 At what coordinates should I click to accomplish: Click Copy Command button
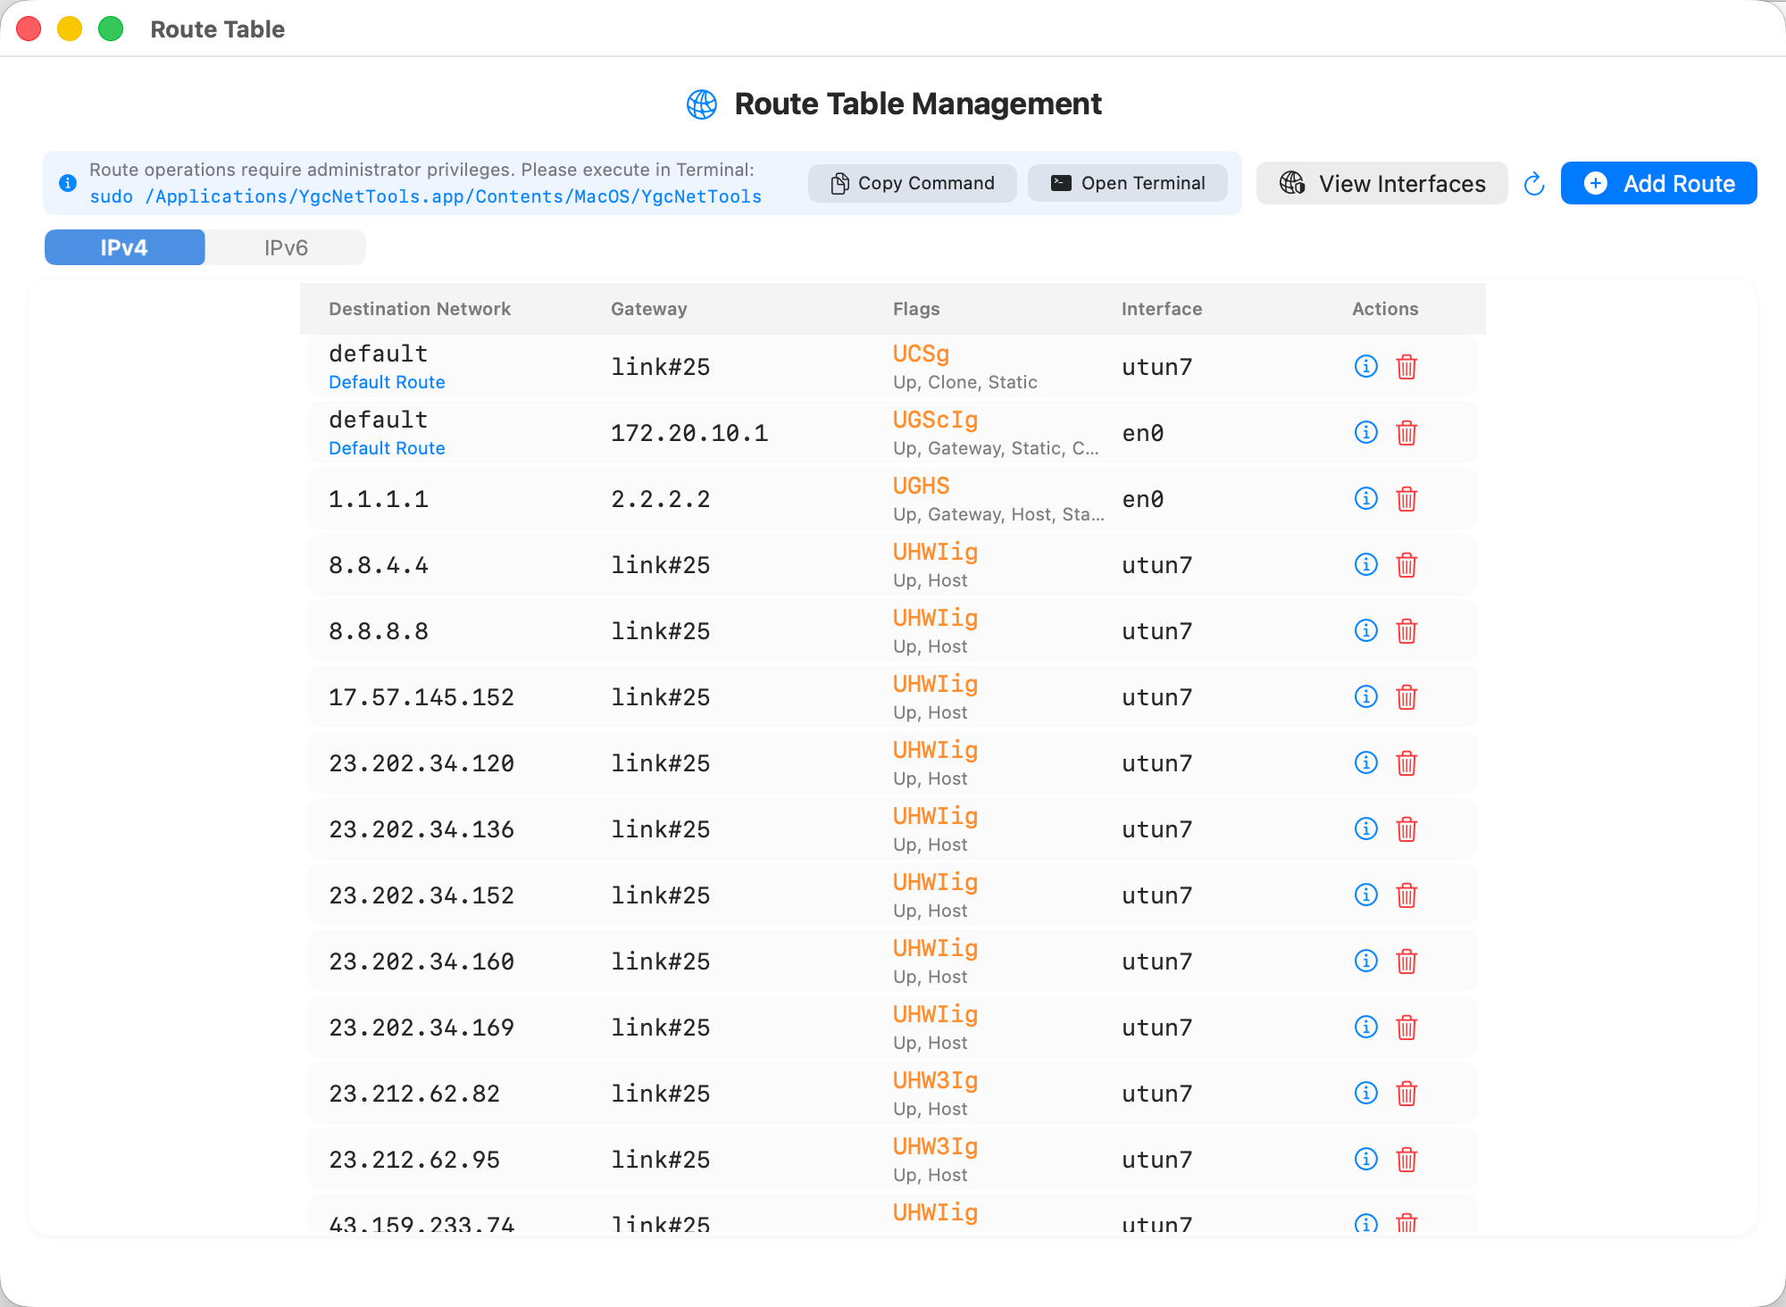912,183
